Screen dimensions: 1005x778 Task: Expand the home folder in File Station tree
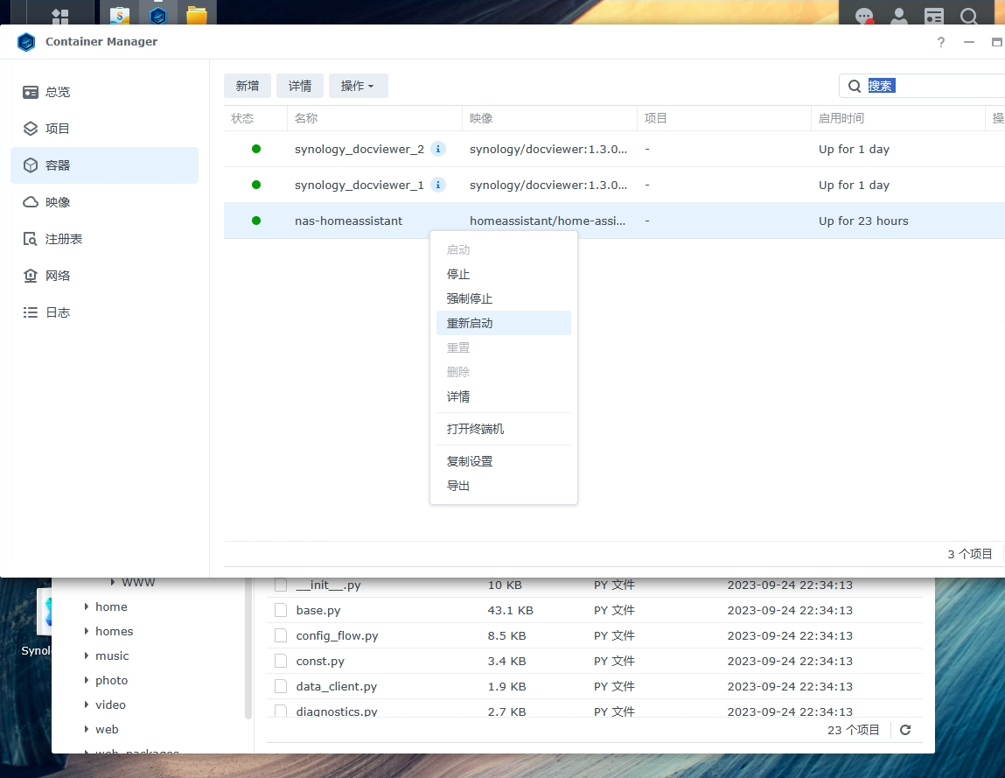86,606
